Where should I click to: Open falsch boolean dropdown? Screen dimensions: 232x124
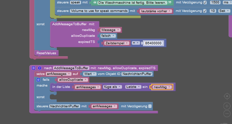(108, 36)
